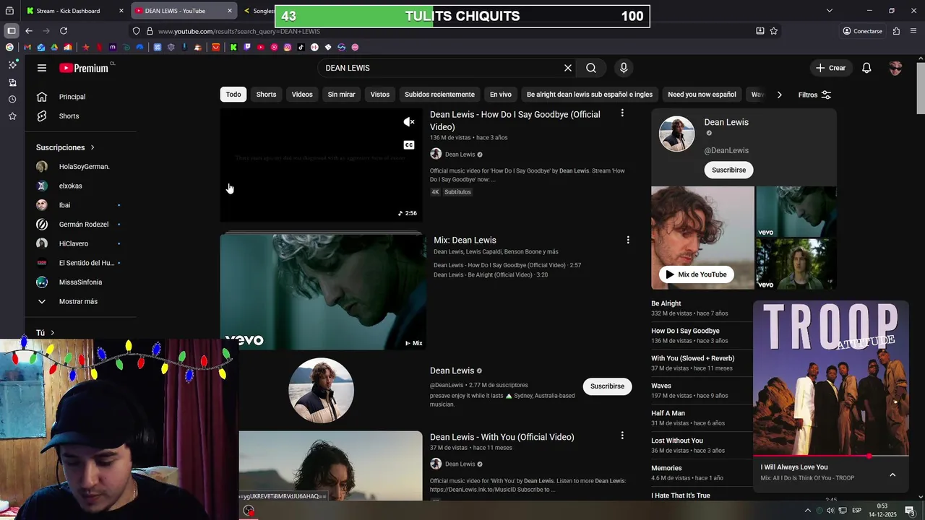The height and width of the screenshot is (520, 925).
Task: Seek the miniplayer red progress bar
Action: pos(830,456)
